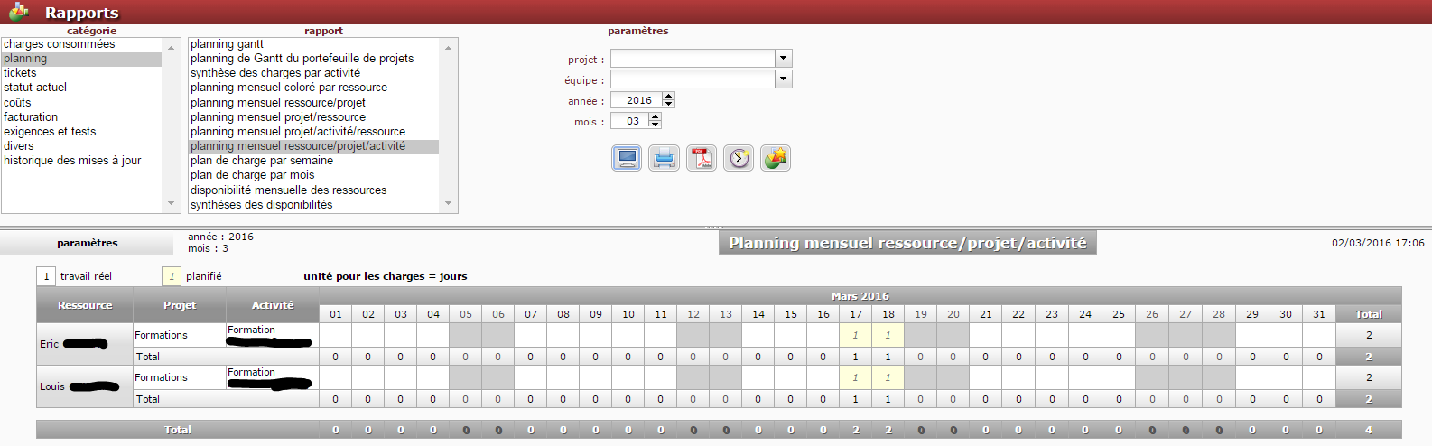Select the 'coûts' category
The width and height of the screenshot is (1432, 446).
pyautogui.click(x=81, y=103)
